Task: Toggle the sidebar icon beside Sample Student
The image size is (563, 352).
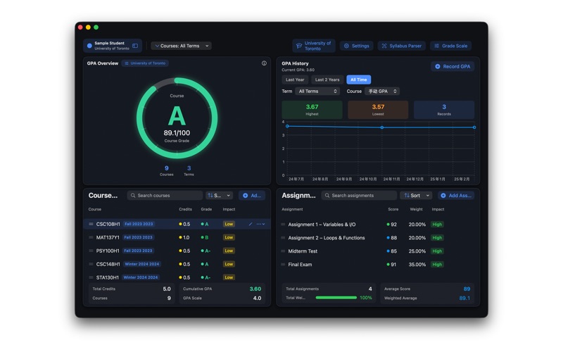Action: point(135,46)
